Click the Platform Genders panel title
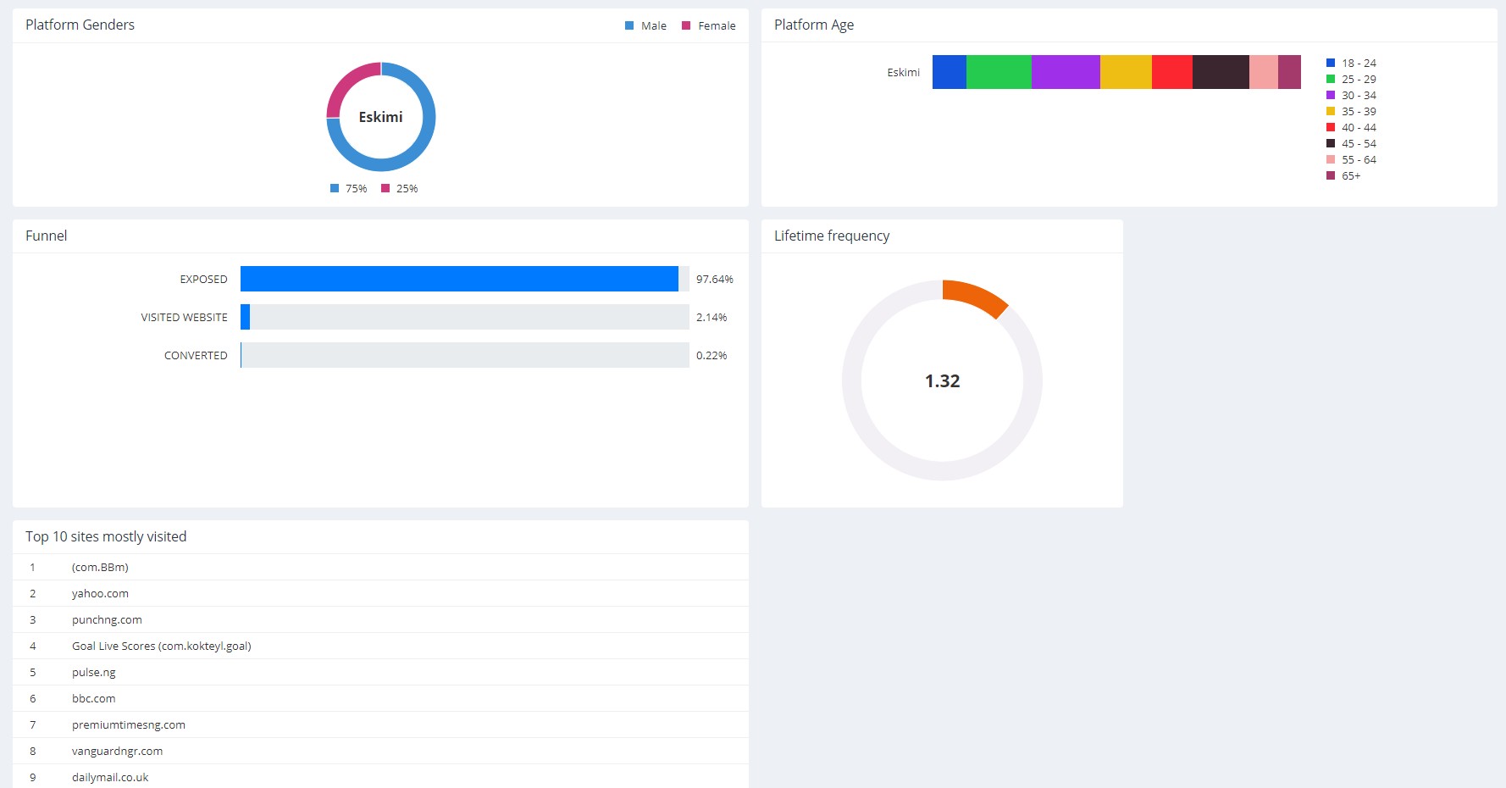This screenshot has width=1506, height=788. point(80,25)
